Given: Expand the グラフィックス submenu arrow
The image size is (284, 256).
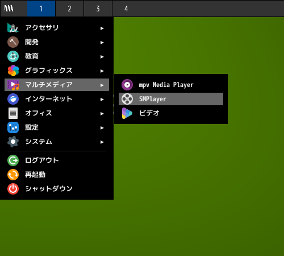Looking at the screenshot, I should [x=102, y=71].
